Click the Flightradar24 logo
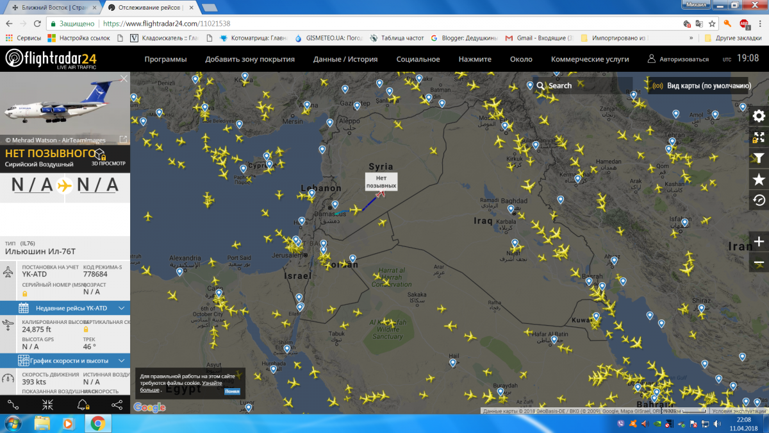The image size is (769, 433). coord(51,59)
